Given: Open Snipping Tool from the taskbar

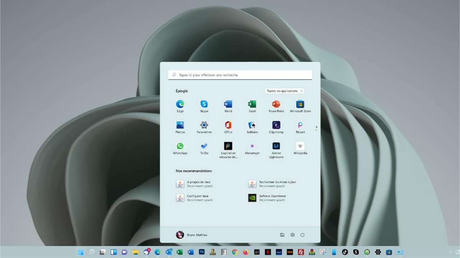Looking at the screenshot, I should pyautogui.click(x=323, y=252).
